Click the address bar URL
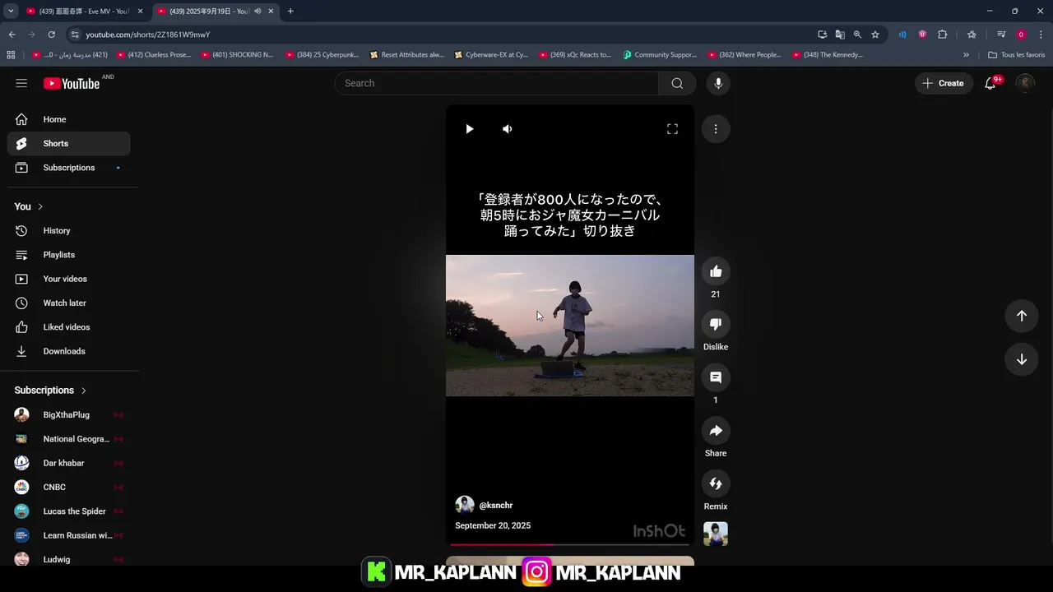This screenshot has width=1053, height=592. pyautogui.click(x=148, y=35)
